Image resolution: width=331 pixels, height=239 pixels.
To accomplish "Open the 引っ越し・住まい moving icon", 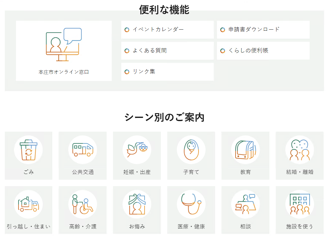I will point(28,204).
